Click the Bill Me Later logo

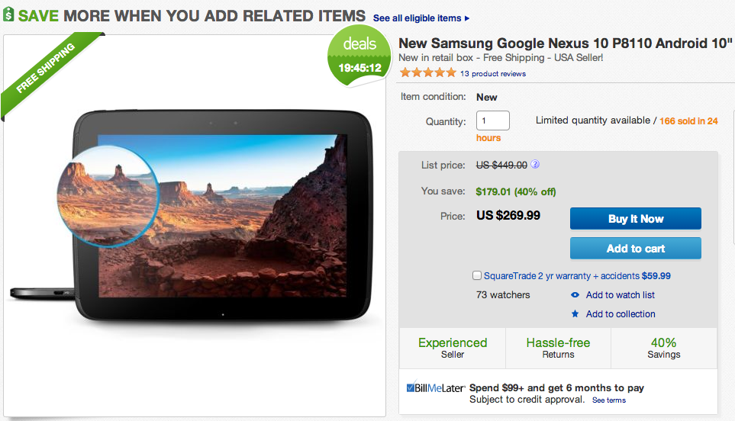[436, 387]
